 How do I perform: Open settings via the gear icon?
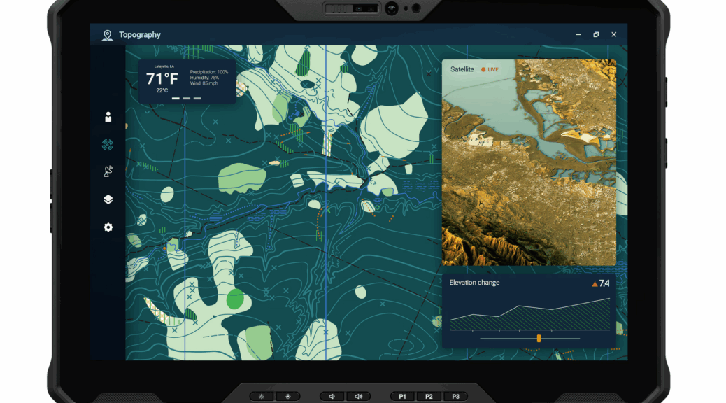pos(108,227)
